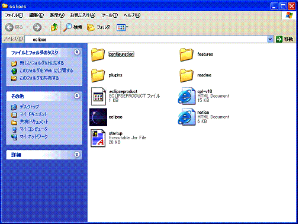Open the forward history dropdown arrow
The image size is (299, 224).
point(46,27)
